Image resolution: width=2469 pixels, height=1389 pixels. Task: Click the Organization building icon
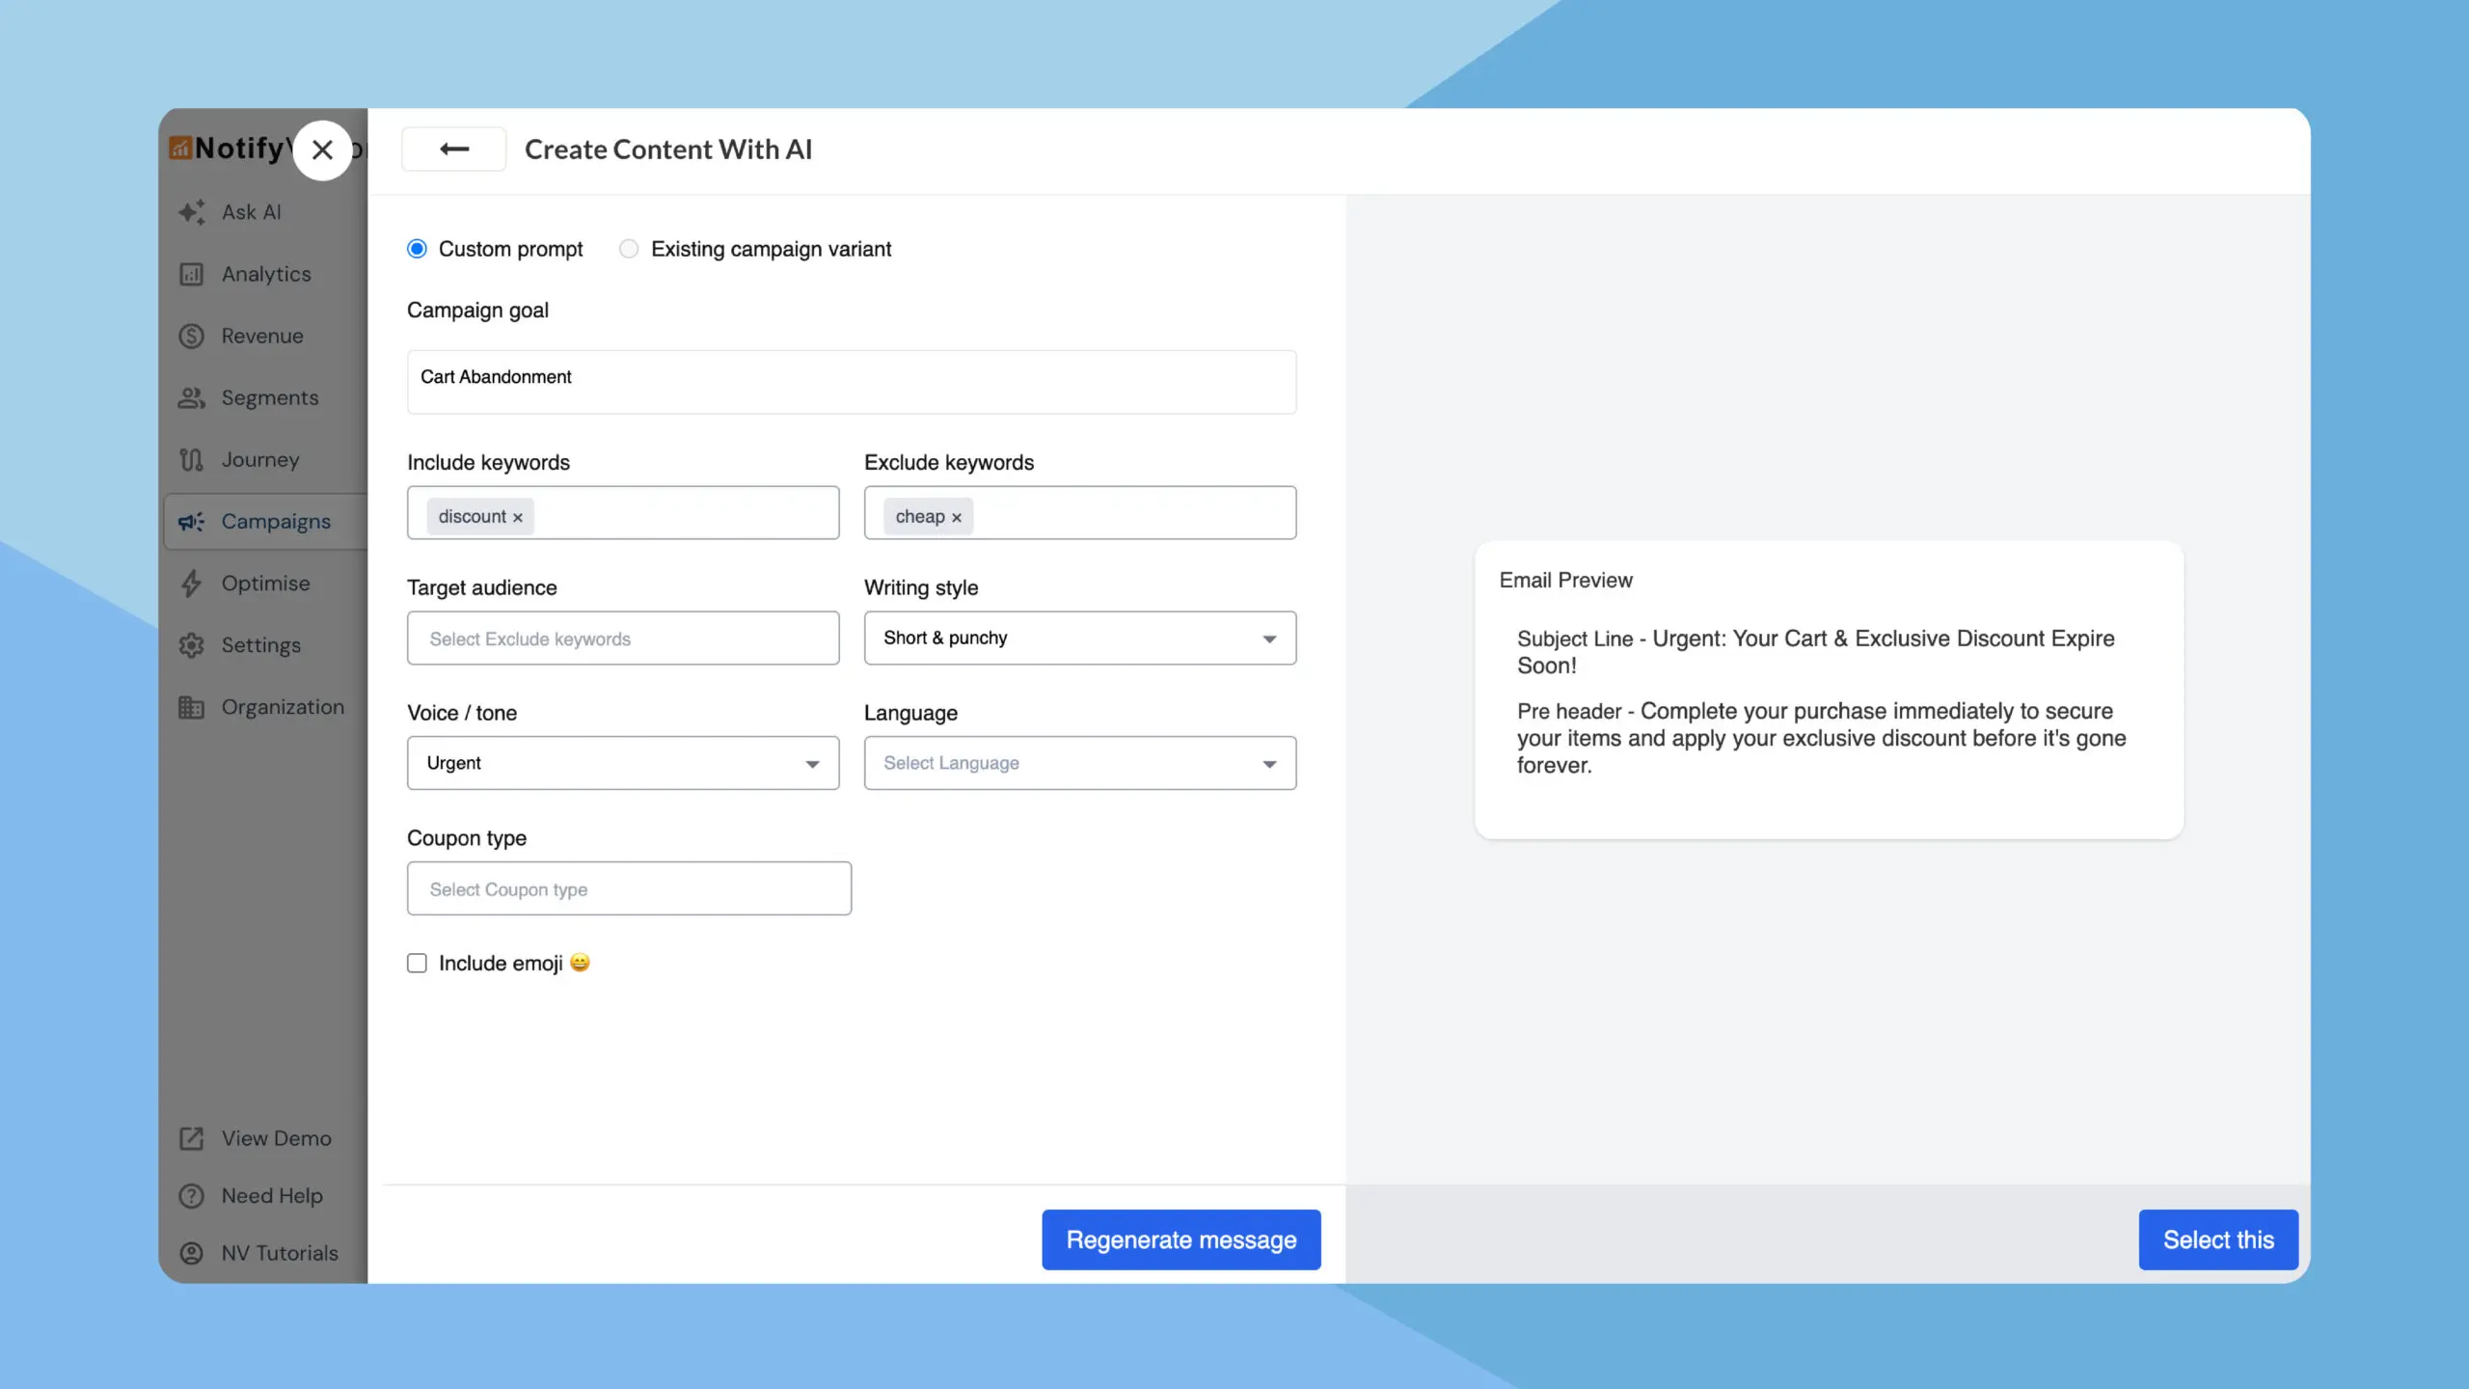click(x=191, y=706)
